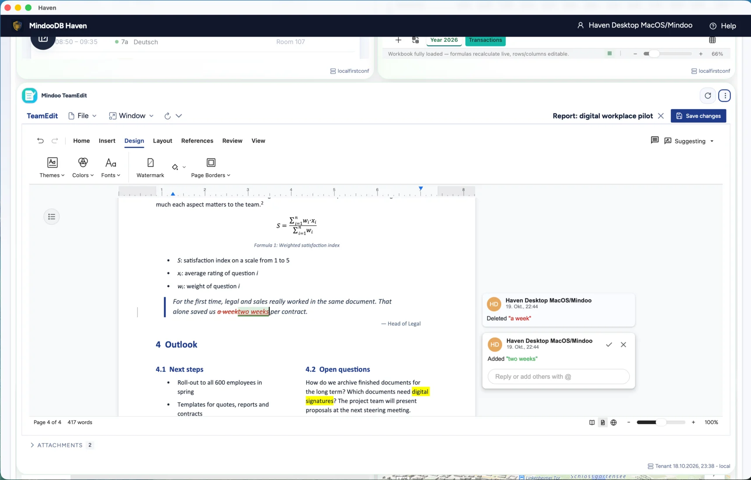Click the Watermark tool
The width and height of the screenshot is (751, 480).
click(150, 168)
